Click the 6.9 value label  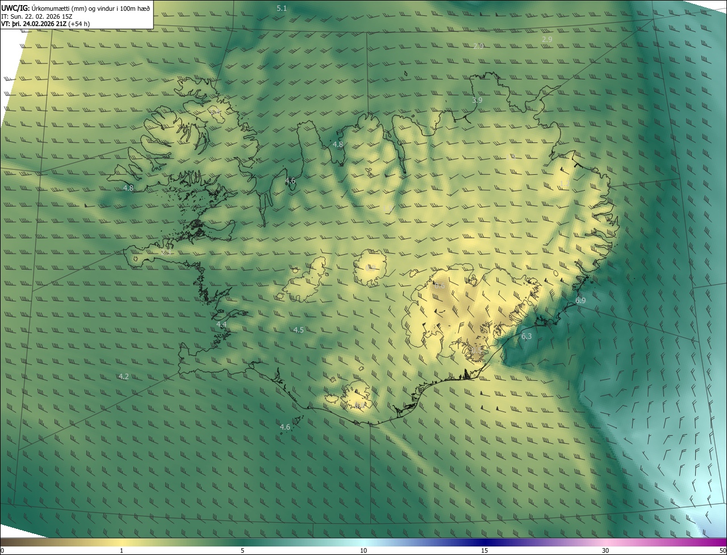click(580, 300)
